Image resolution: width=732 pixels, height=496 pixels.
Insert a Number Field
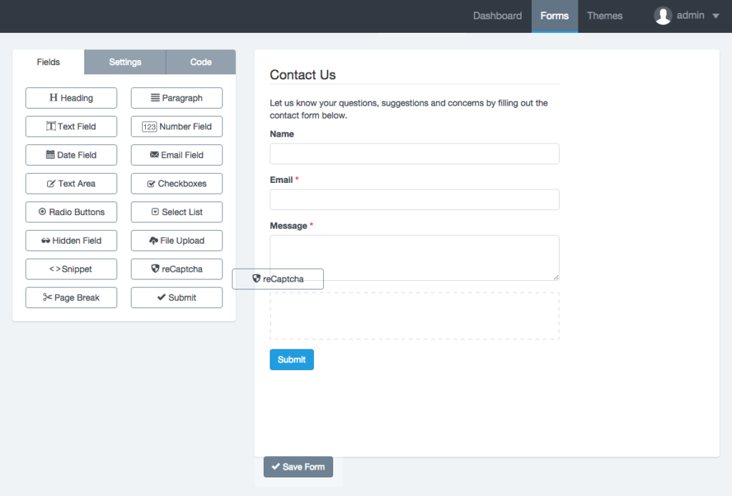(176, 127)
